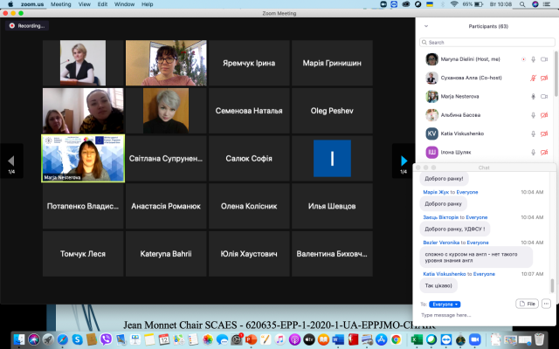Click the participants list scrollbar
559x349 pixels.
click(x=556, y=73)
